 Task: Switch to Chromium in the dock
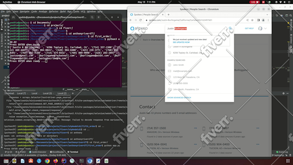[90, 161]
